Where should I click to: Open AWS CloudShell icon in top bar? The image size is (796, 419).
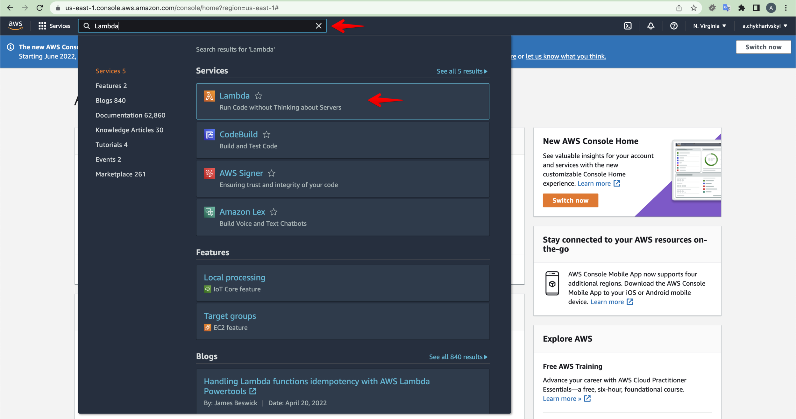(x=628, y=26)
